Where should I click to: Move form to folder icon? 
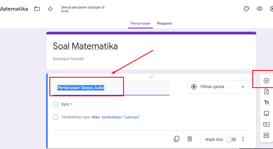[37, 9]
